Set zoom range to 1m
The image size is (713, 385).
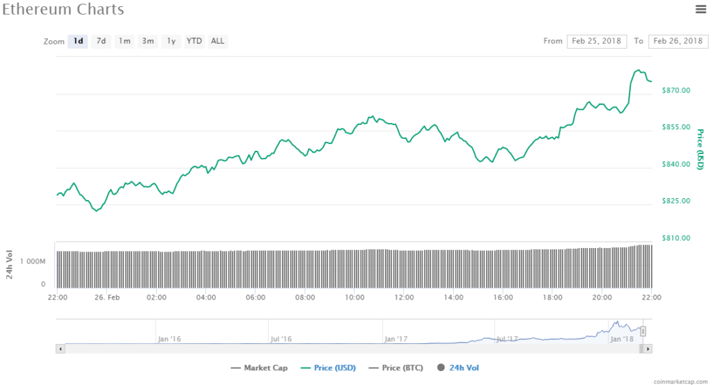(x=125, y=41)
